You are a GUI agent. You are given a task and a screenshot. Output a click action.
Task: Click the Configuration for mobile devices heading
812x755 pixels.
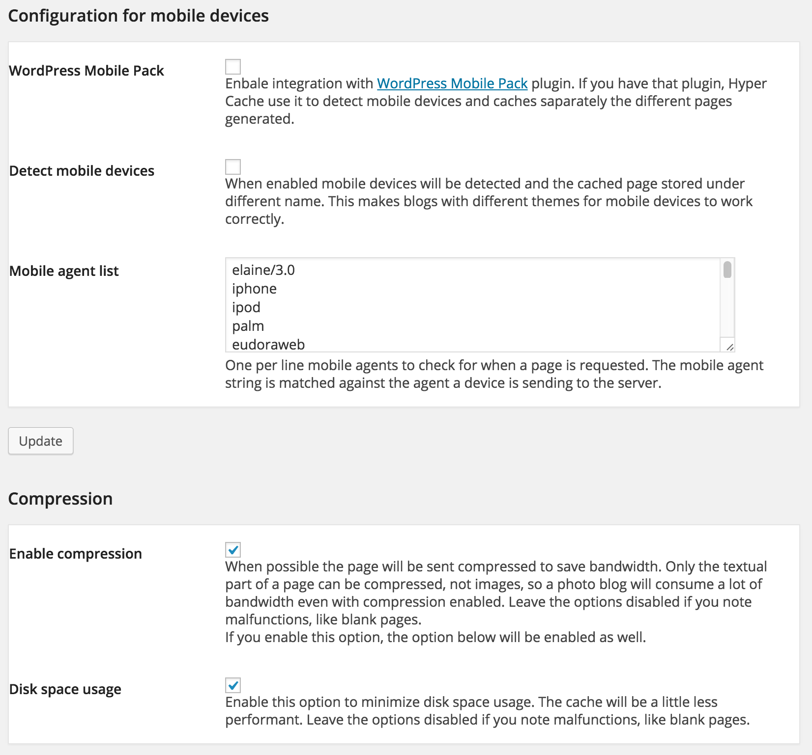(139, 16)
